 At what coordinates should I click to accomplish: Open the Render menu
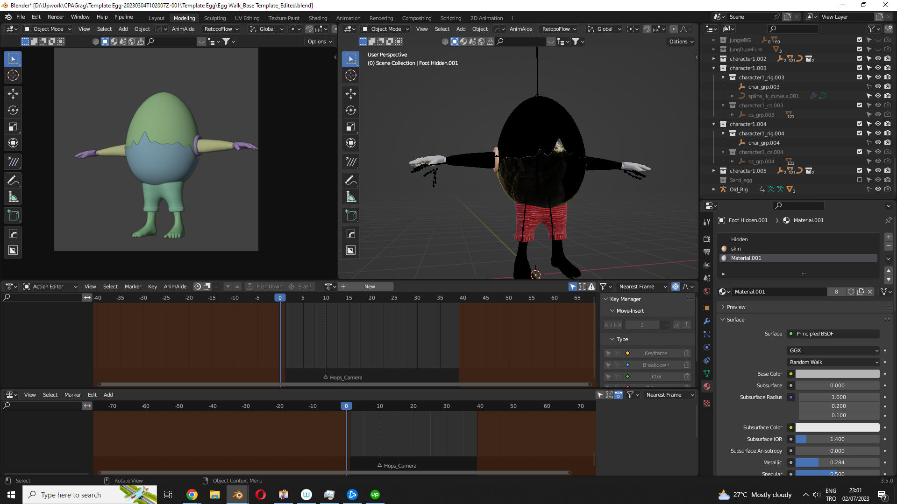[x=56, y=17]
